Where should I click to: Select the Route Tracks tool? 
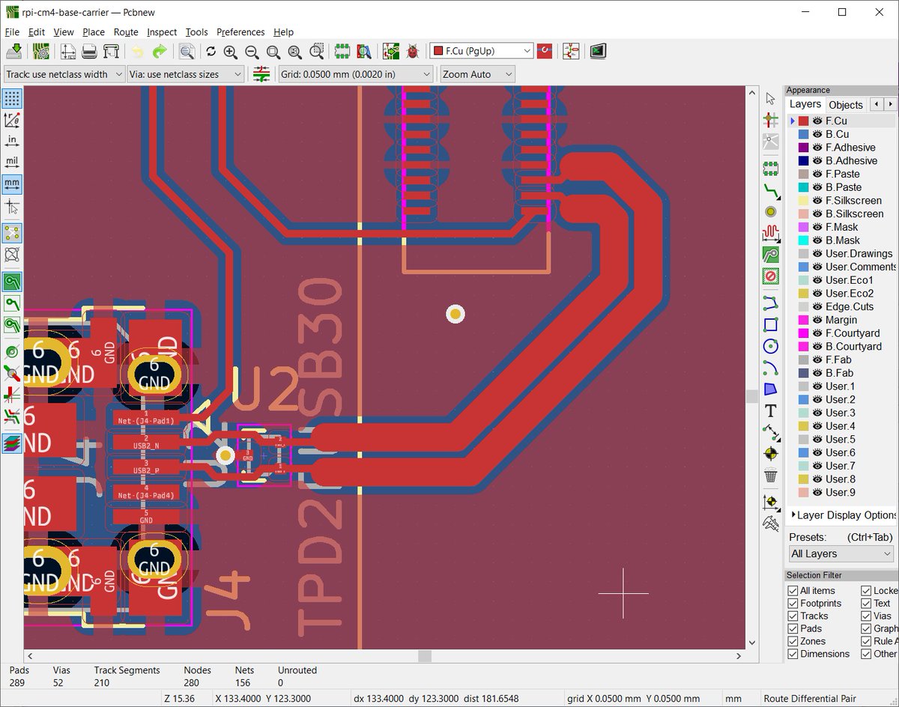click(772, 191)
